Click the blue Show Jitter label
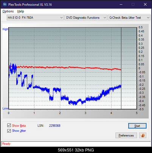This screenshot has height=153, width=152. click(19, 131)
